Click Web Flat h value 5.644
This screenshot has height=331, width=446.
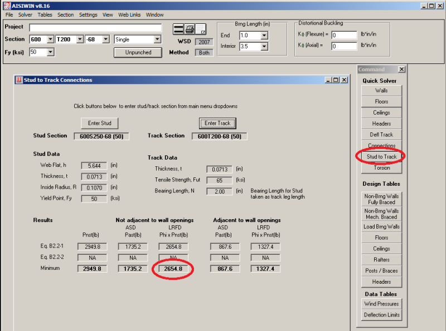click(94, 166)
